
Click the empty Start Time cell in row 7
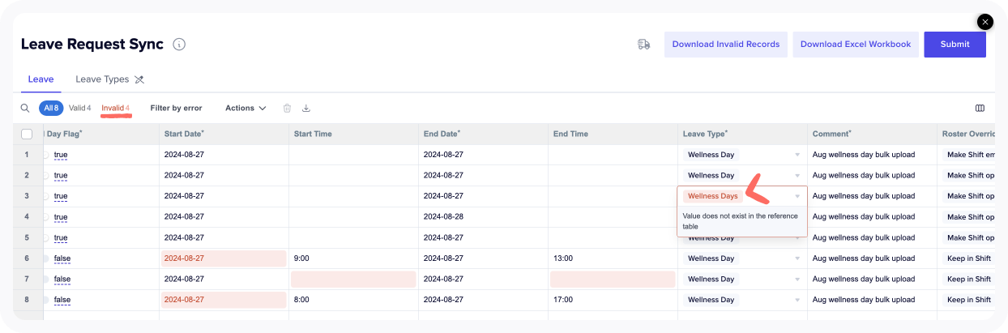353,279
